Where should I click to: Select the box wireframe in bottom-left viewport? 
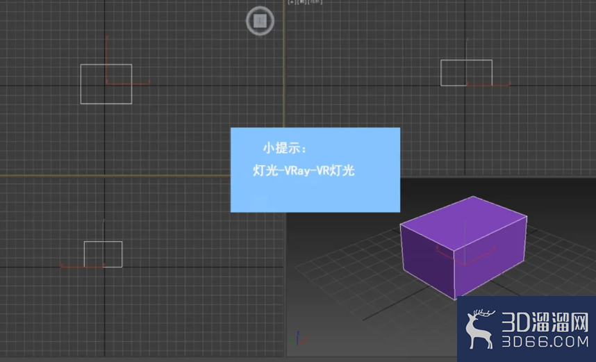click(x=103, y=254)
